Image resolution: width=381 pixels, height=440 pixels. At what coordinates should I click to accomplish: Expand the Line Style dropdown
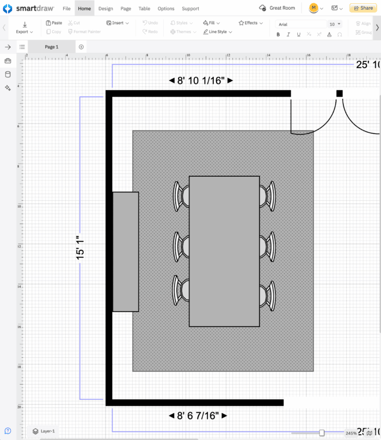tap(218, 32)
